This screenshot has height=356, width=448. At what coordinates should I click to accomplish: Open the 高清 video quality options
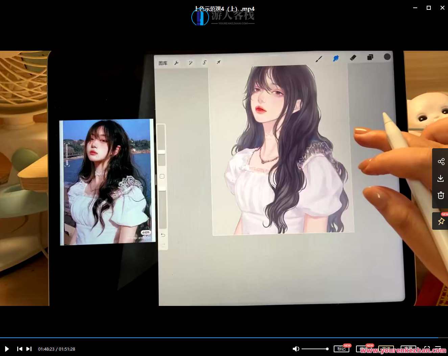pos(386,349)
